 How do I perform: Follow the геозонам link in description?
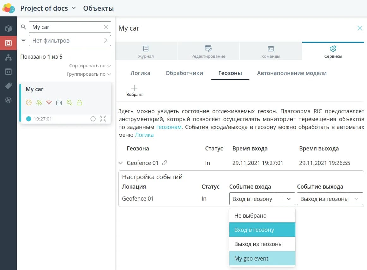click(x=169, y=127)
